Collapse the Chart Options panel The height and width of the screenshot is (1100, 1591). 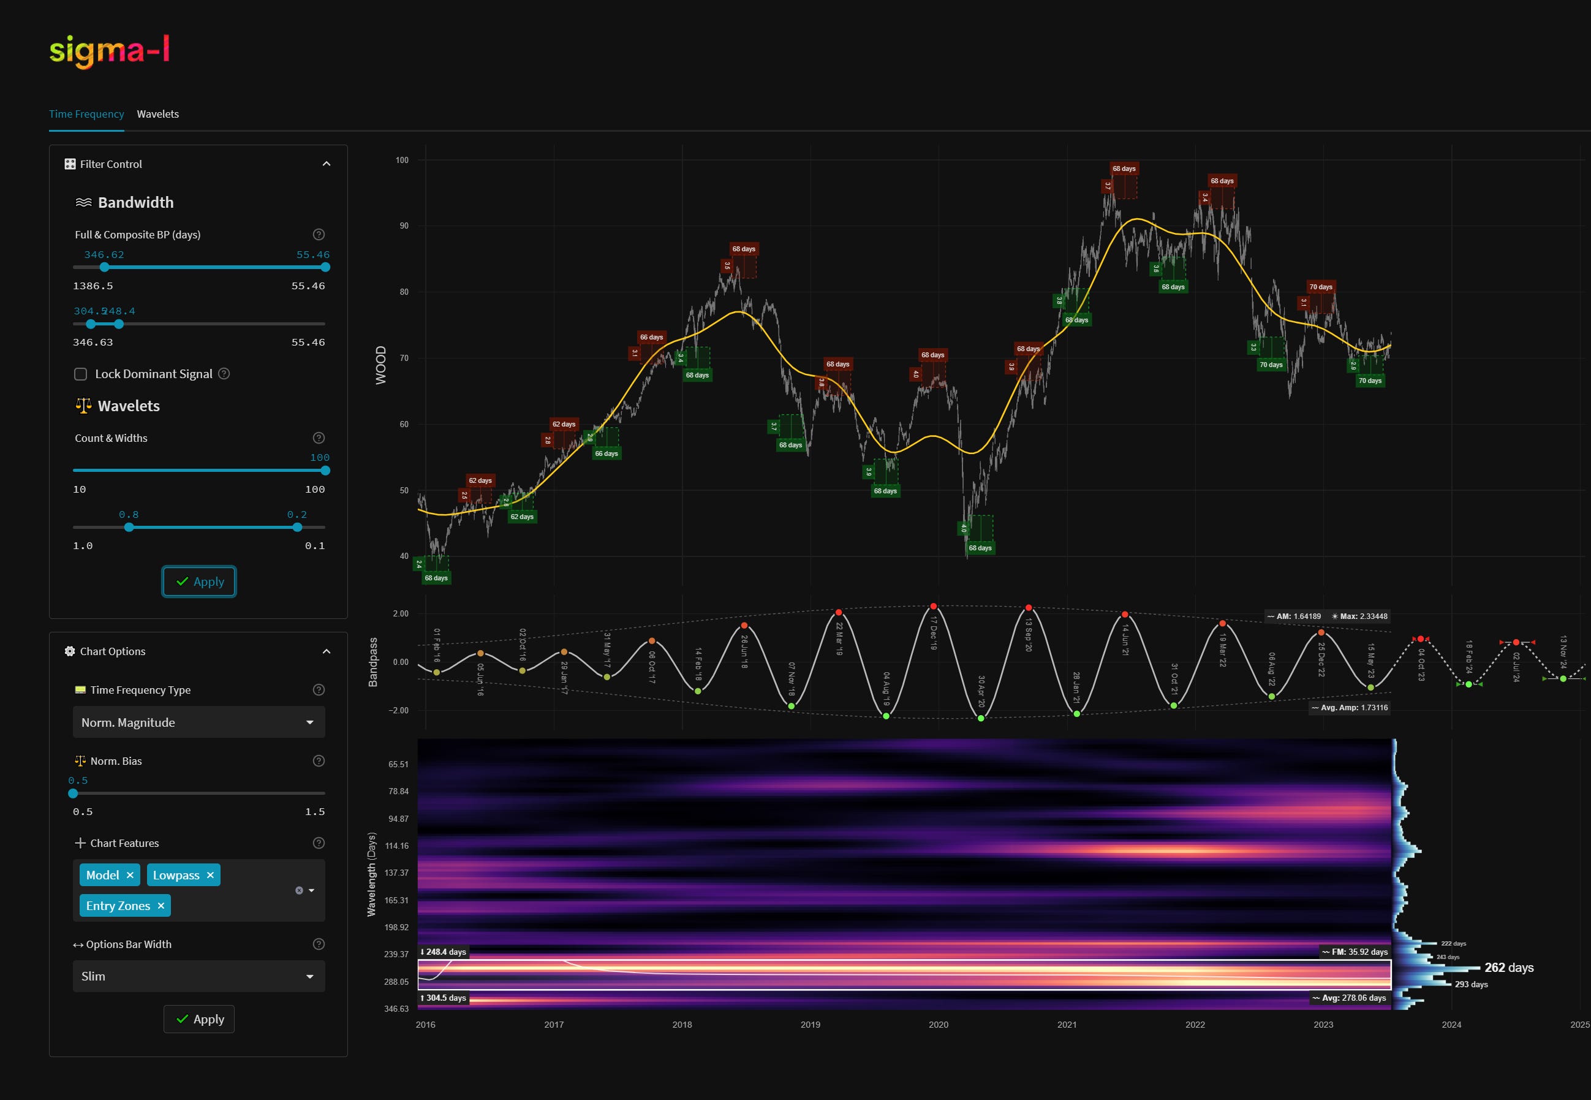(327, 651)
